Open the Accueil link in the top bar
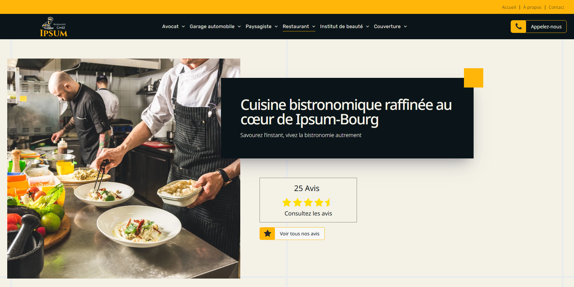Screen dimensions: 574x287 [509, 7]
